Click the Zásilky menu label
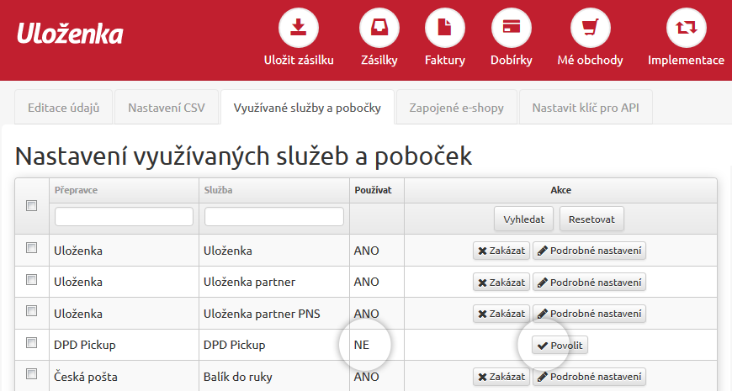Viewport: 732px width, 391px height. coord(379,61)
